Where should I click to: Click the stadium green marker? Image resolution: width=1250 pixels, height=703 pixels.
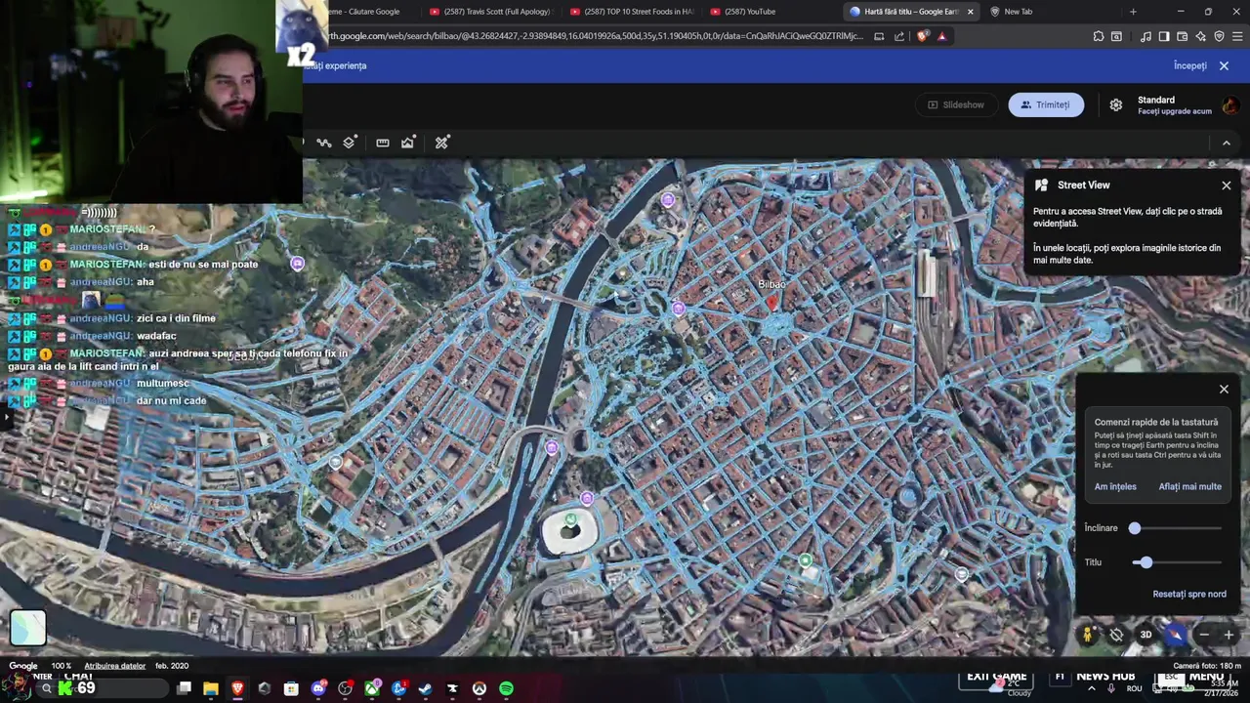[571, 520]
